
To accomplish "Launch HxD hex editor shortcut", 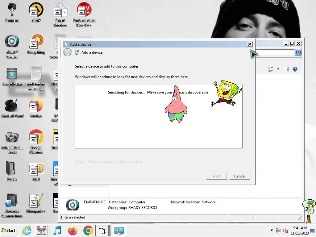I will tap(36, 172).
